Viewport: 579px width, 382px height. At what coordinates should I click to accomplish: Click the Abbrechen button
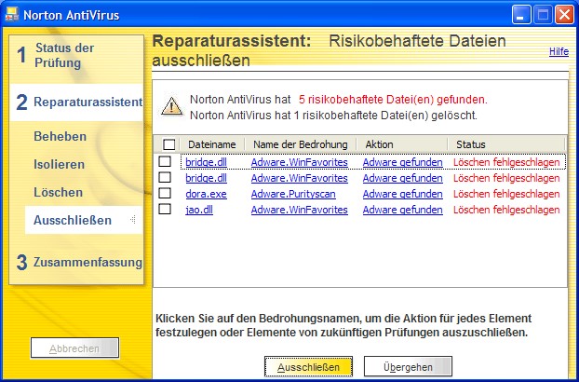click(74, 348)
